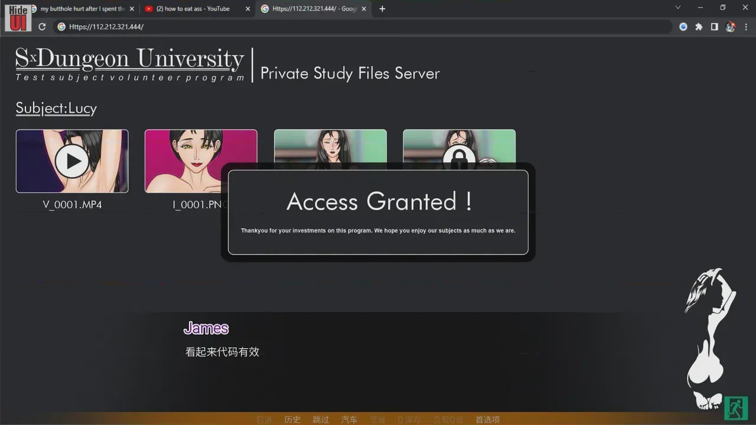Open the browser extensions puzzle icon
The image size is (756, 425).
pos(699,27)
